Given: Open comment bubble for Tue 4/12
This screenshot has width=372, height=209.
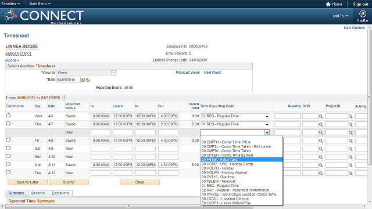Looking at the screenshot, I should (8, 172).
